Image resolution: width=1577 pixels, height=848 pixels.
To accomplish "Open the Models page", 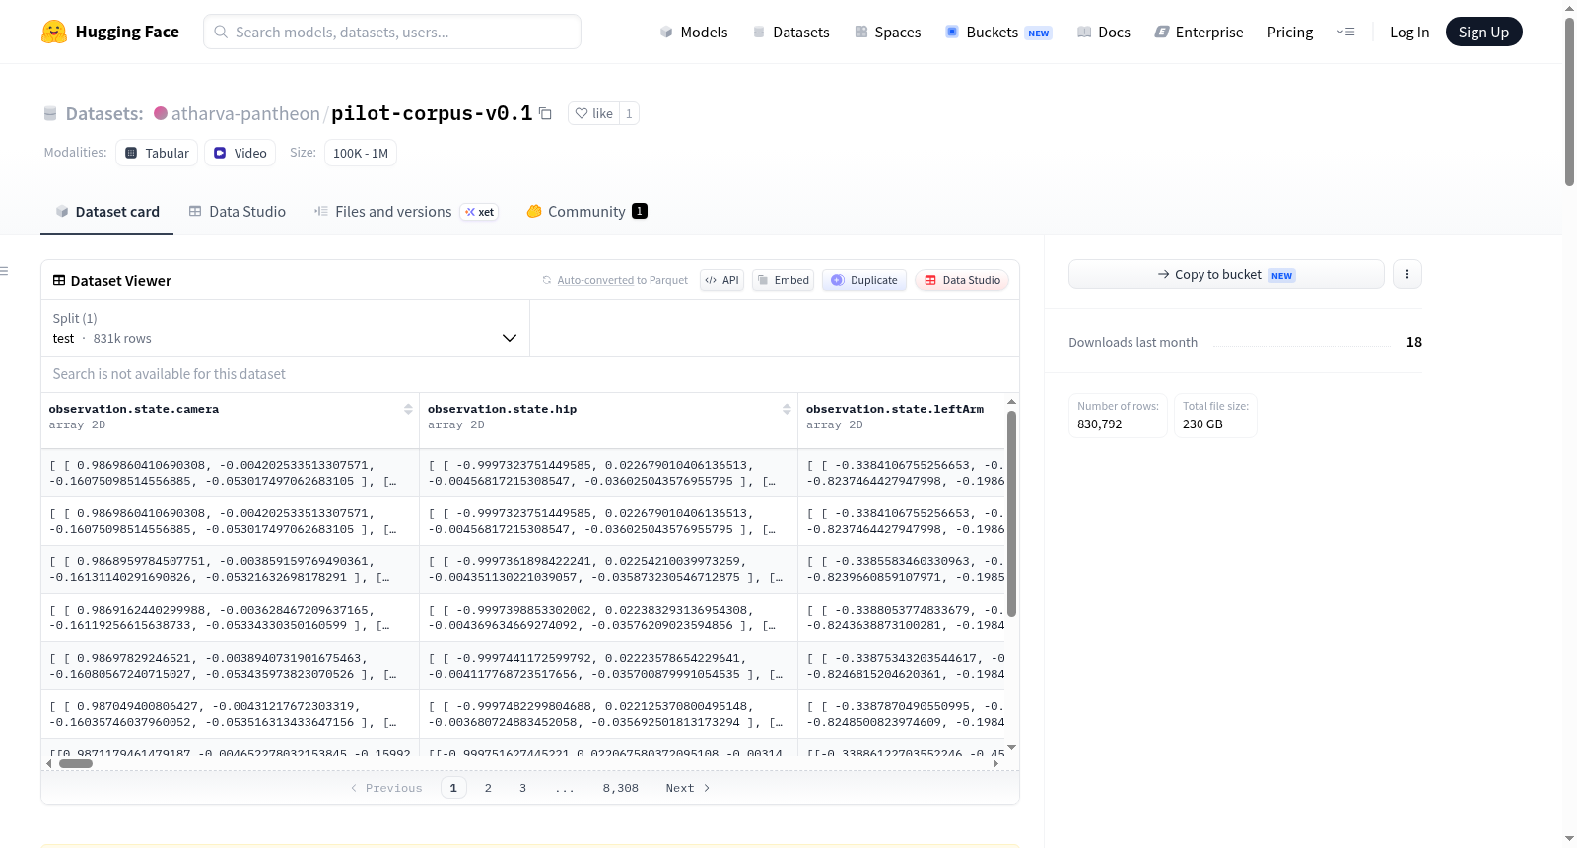I will click(694, 32).
